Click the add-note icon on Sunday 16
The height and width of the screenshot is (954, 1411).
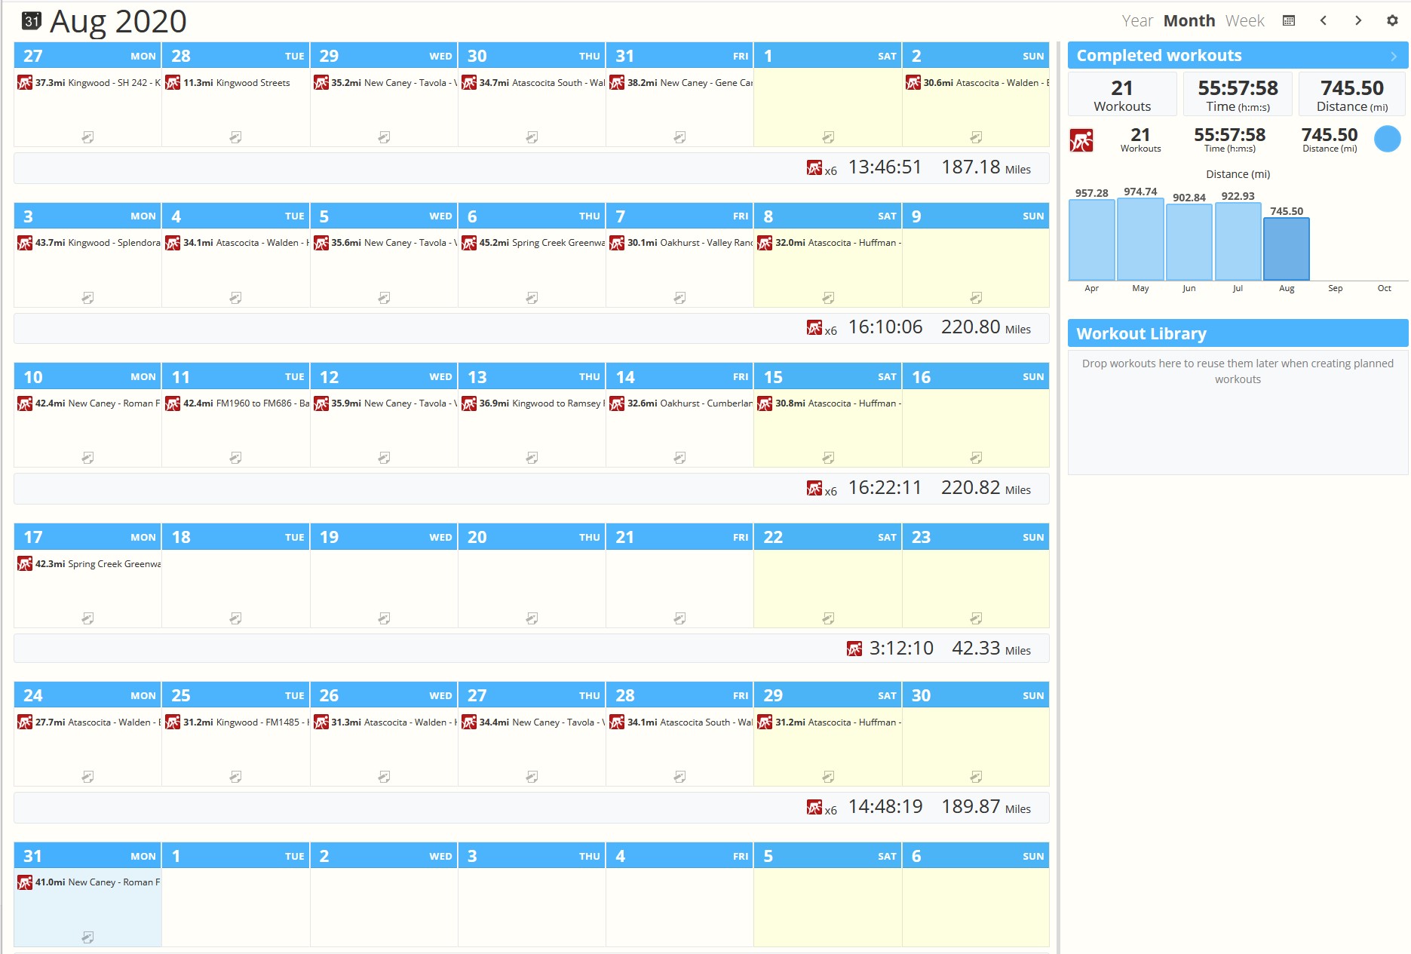pos(976,458)
